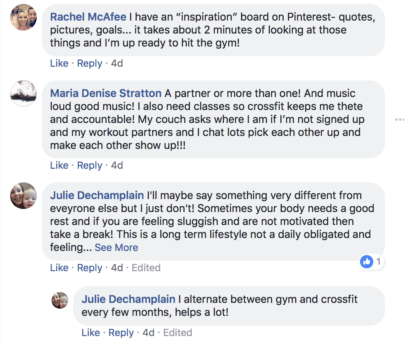The image size is (413, 344).
Task: View edit history via Edited on Julie's top comment
Action: click(x=146, y=268)
